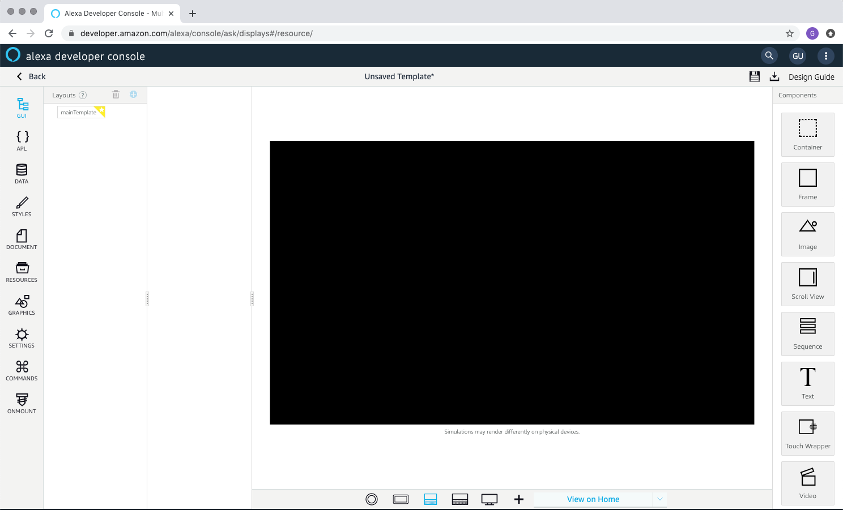
Task: Add a new layout with the plus icon
Action: point(134,95)
